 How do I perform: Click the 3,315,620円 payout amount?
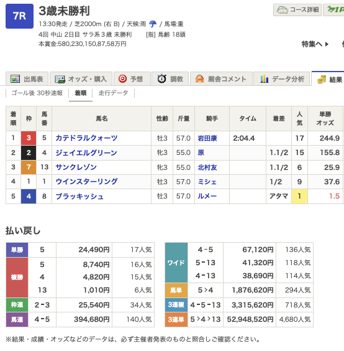click(253, 305)
